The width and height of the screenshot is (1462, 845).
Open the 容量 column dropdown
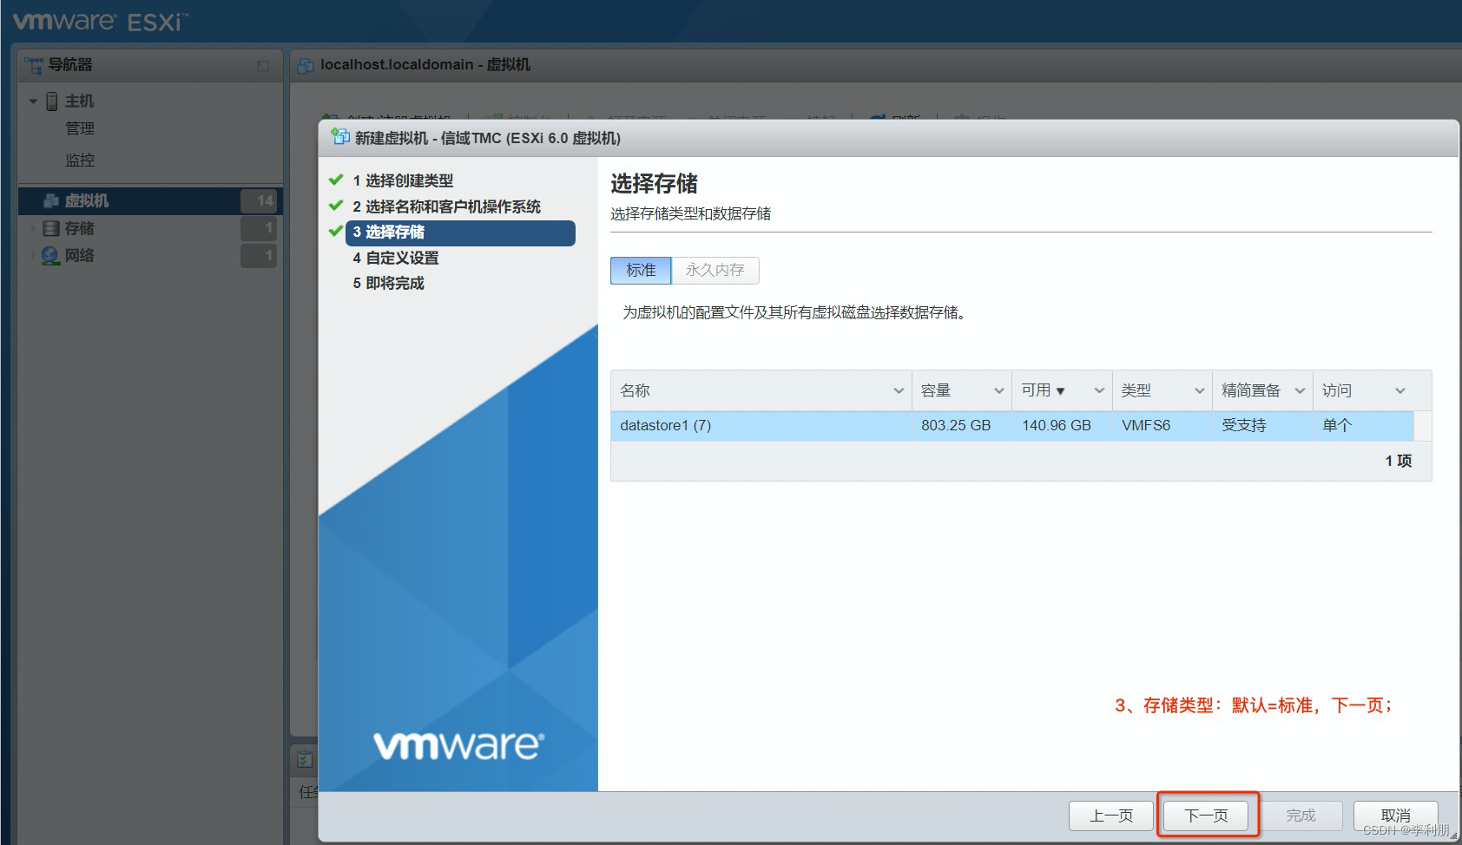pyautogui.click(x=998, y=391)
